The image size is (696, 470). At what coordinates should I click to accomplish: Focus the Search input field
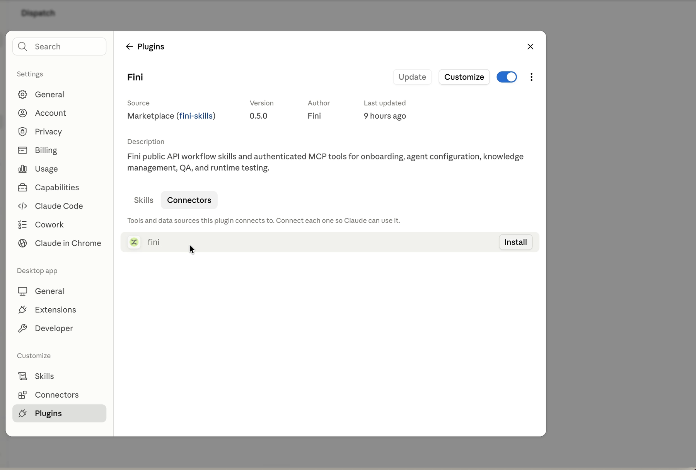coord(59,46)
